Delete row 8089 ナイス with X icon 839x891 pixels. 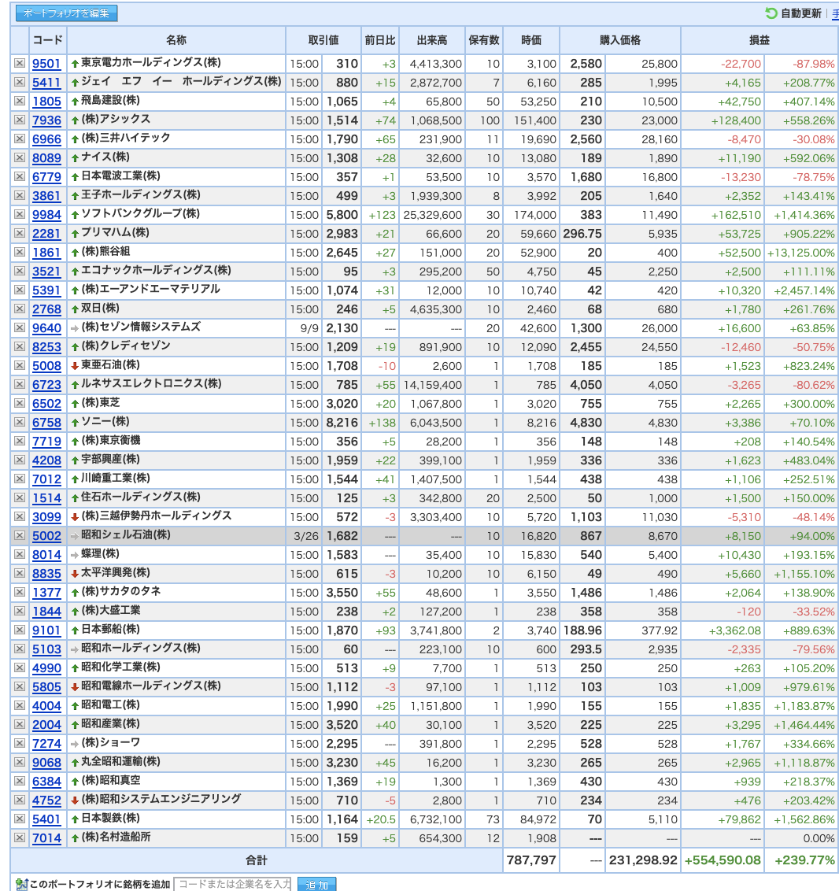pyautogui.click(x=20, y=157)
